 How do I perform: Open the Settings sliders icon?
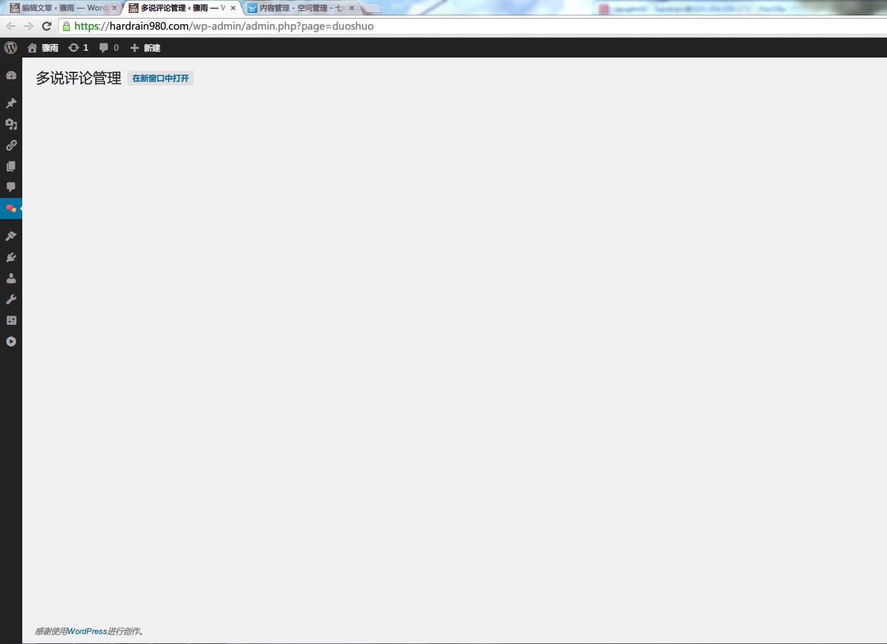[x=11, y=320]
